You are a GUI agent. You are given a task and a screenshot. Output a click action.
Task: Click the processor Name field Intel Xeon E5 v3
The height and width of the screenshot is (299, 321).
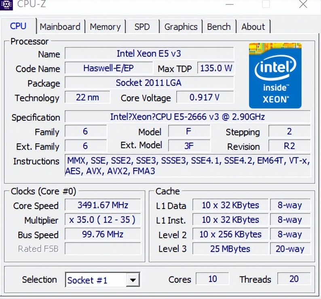coord(149,53)
